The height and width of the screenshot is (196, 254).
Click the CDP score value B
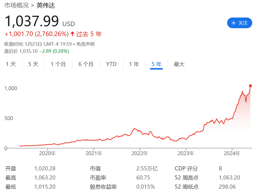221,169
